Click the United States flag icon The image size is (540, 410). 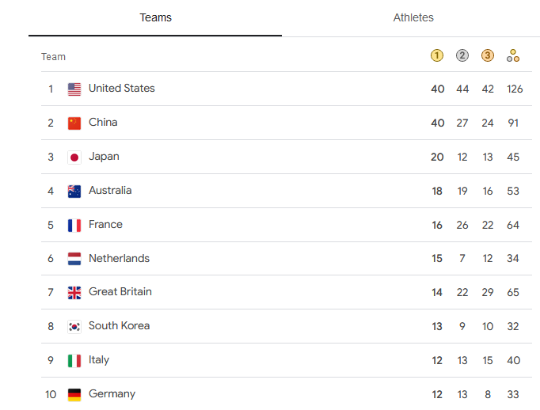[74, 89]
